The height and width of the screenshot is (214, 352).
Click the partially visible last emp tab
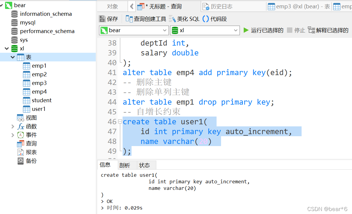pos(342,7)
